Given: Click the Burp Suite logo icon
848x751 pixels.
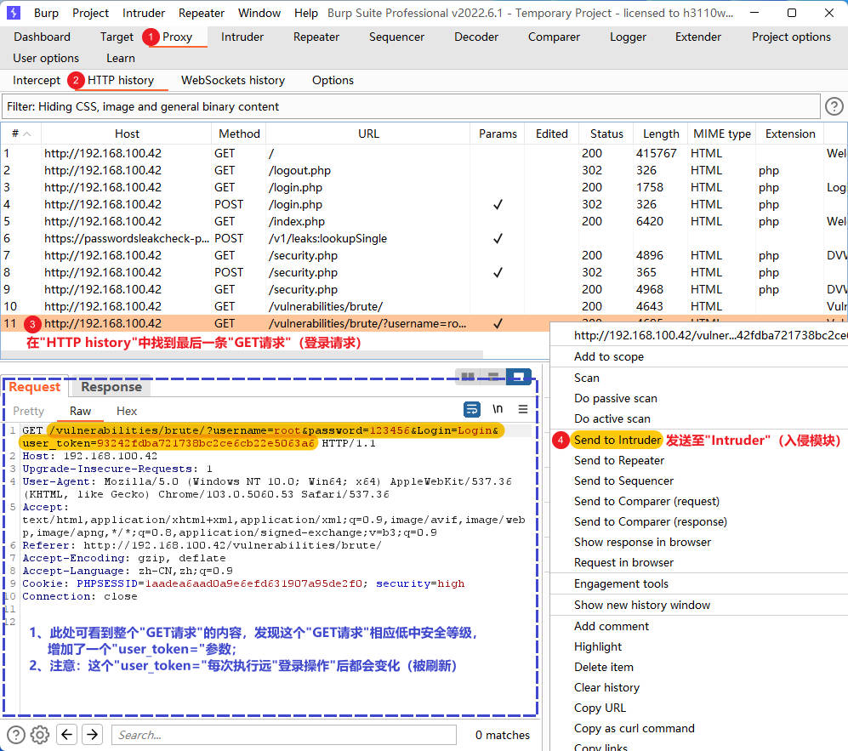Looking at the screenshot, I should pyautogui.click(x=14, y=13).
